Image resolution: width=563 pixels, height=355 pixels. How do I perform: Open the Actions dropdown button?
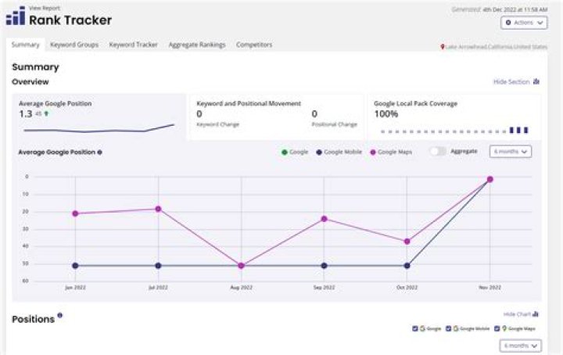coord(524,23)
